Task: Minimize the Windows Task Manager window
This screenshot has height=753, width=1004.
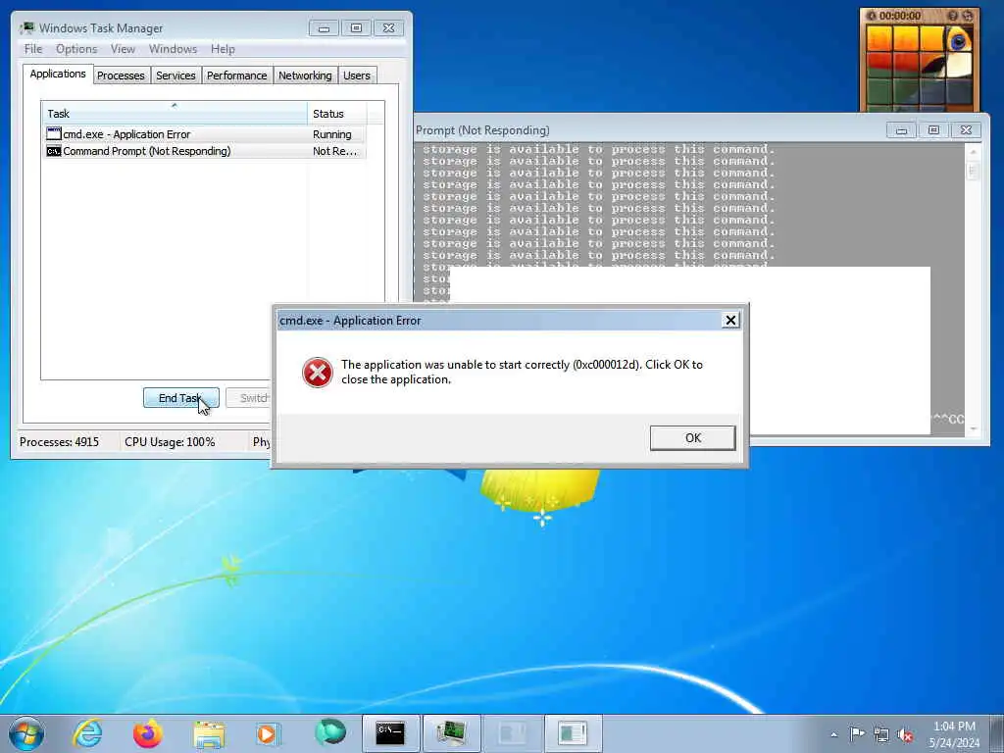Action: (324, 28)
